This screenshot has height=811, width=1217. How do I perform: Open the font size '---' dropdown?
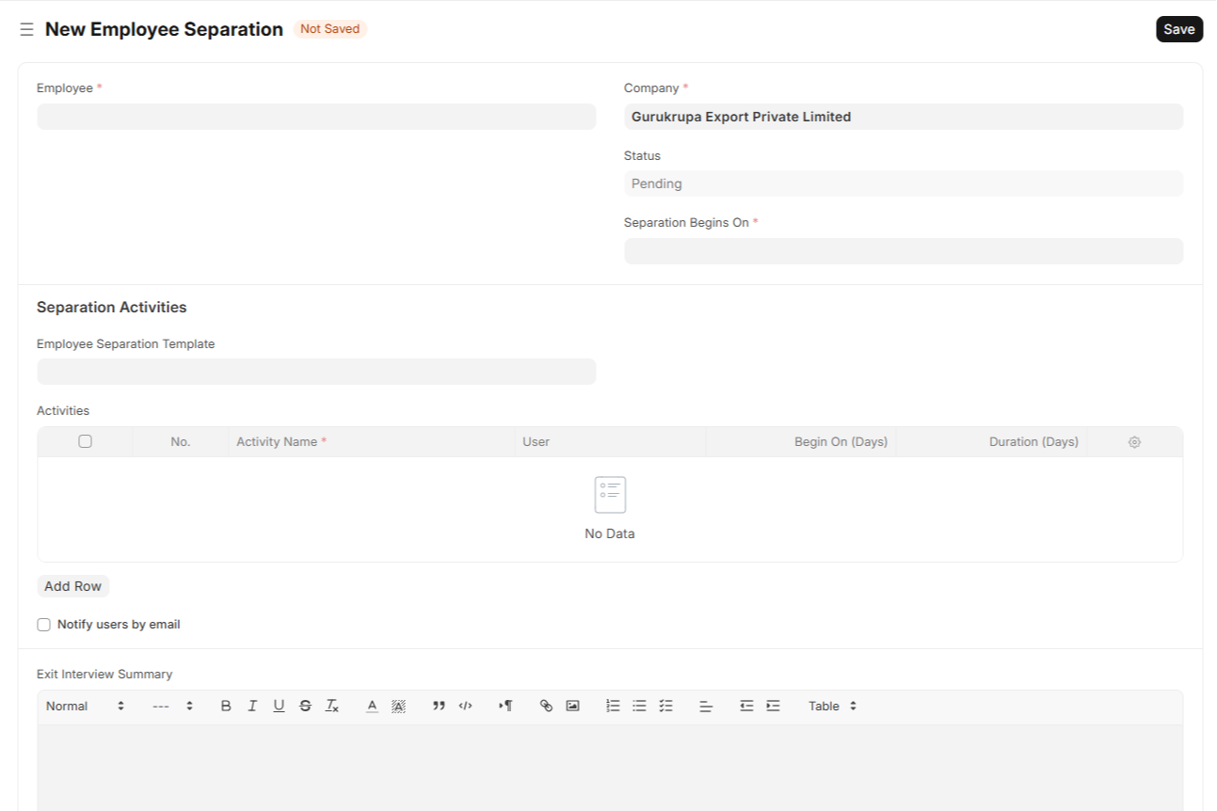click(x=173, y=706)
